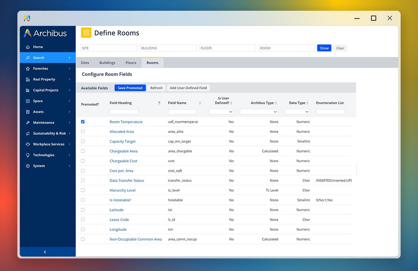
Task: Click the Home icon in sidebar
Action: tap(28, 47)
